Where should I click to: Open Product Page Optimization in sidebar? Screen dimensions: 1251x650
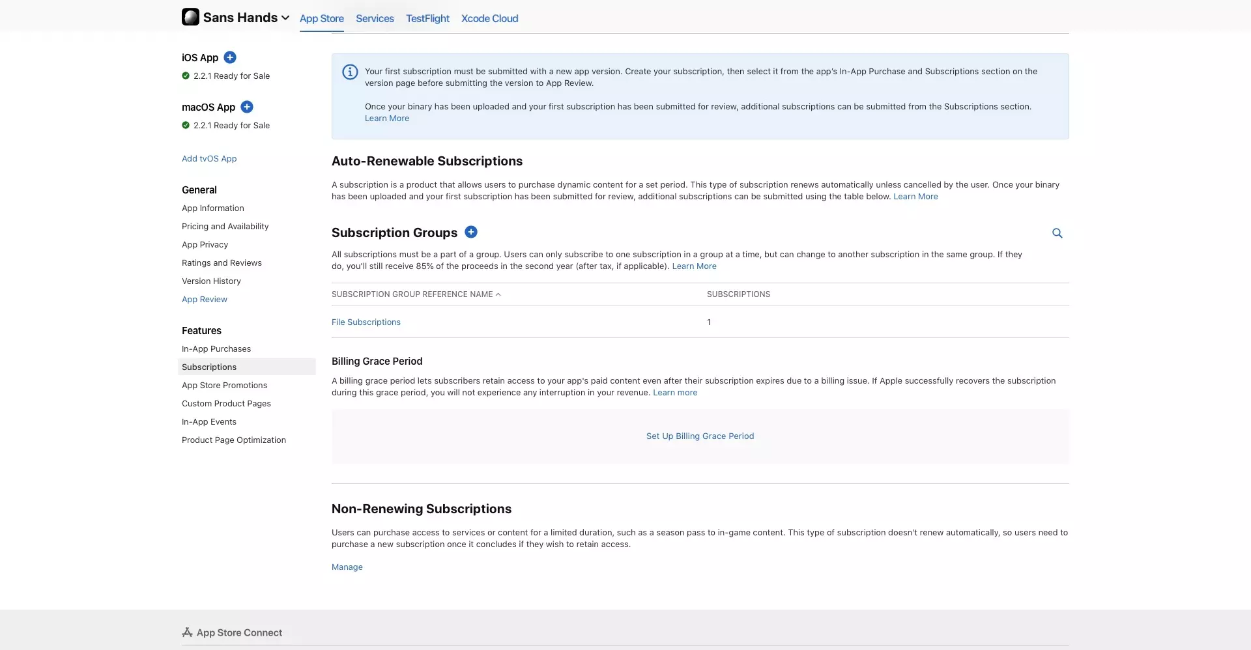(234, 440)
